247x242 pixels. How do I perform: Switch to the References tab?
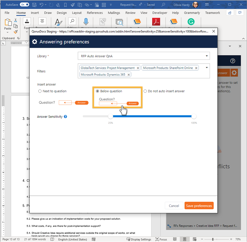tap(95, 13)
